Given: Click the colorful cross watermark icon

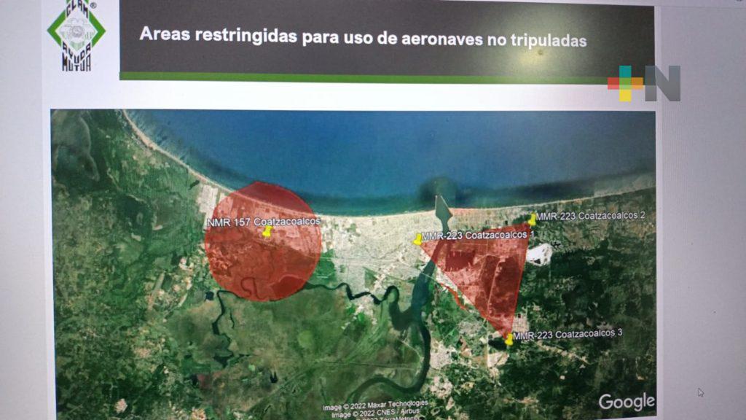Looking at the screenshot, I should click(625, 83).
